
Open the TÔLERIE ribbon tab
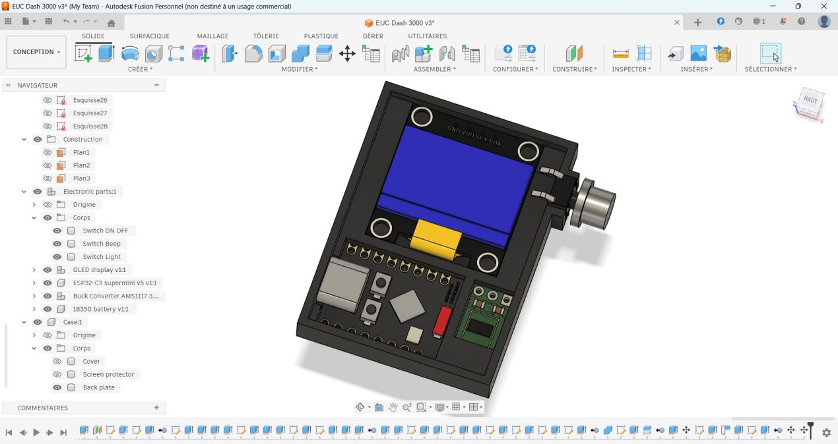266,36
